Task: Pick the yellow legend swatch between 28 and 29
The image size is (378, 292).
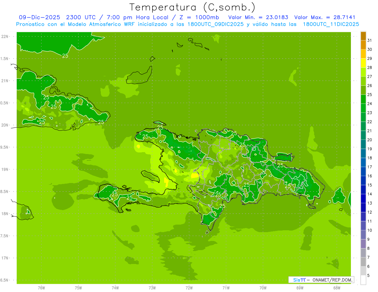Action: [x=363, y=63]
